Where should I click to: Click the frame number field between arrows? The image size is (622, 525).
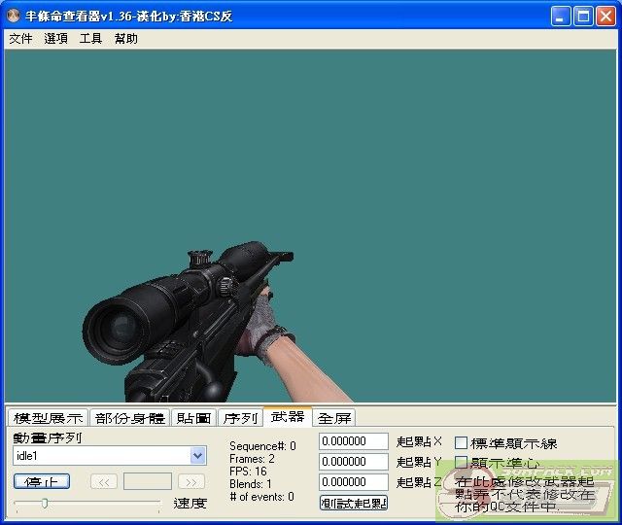point(148,481)
